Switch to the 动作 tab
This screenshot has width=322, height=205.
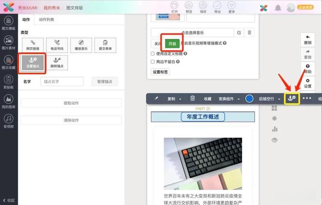coord(26,20)
